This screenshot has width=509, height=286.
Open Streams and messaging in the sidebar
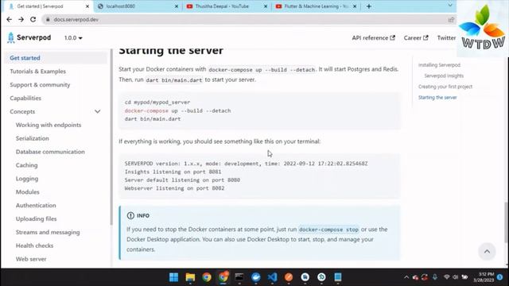click(48, 232)
